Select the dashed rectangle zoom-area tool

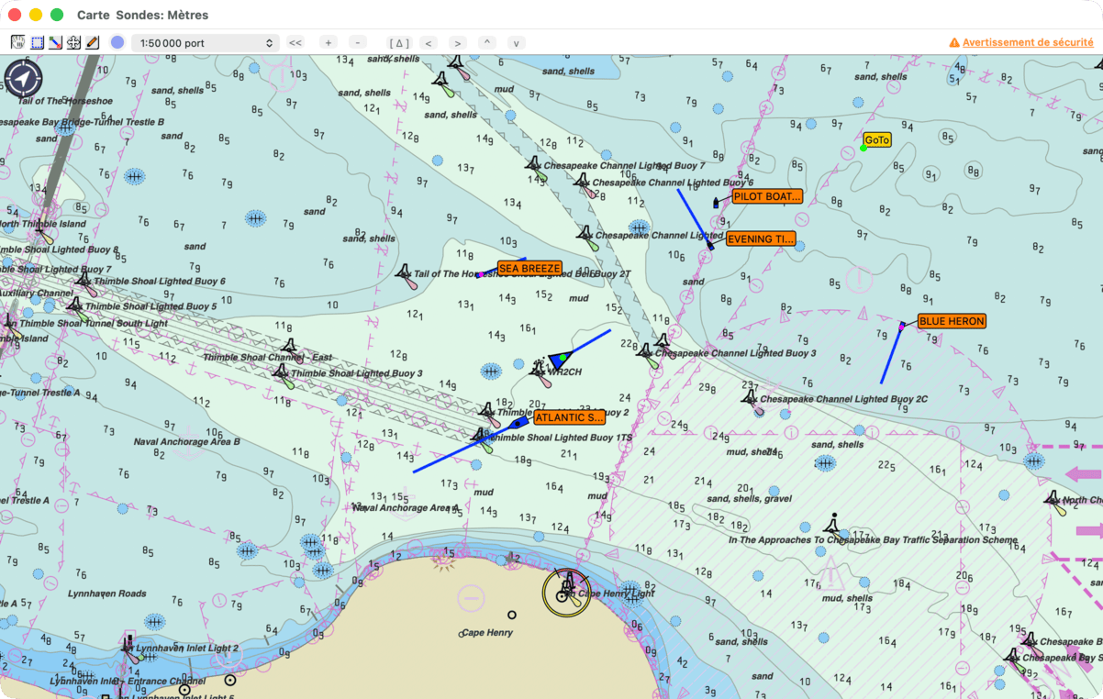(x=38, y=42)
